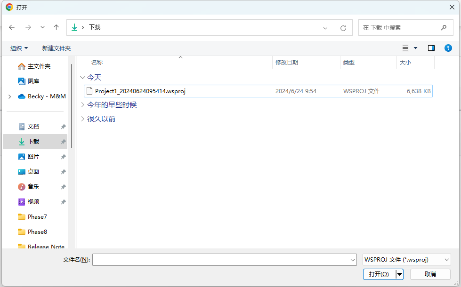Collapse the 今天 group
Image resolution: width=461 pixels, height=287 pixels.
point(83,78)
